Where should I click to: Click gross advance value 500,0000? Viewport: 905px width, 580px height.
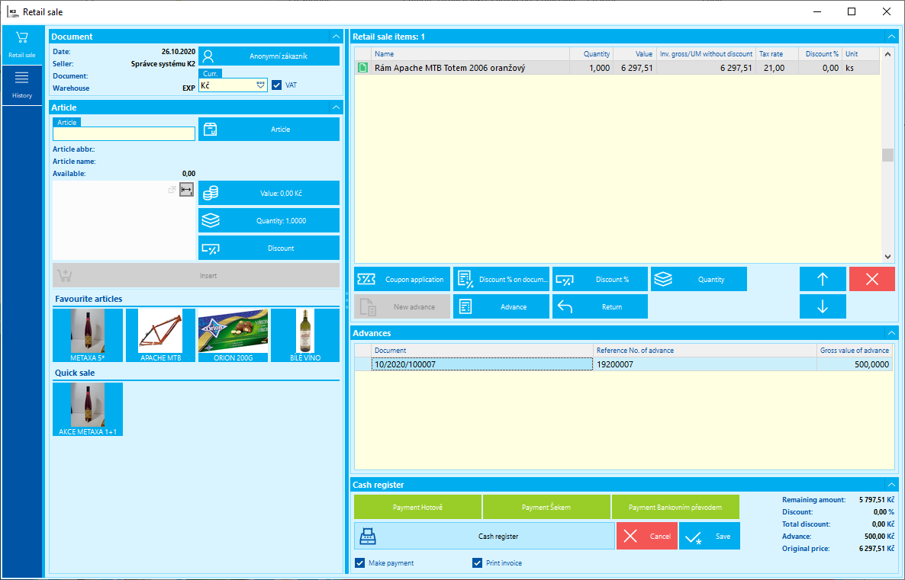pos(854,364)
